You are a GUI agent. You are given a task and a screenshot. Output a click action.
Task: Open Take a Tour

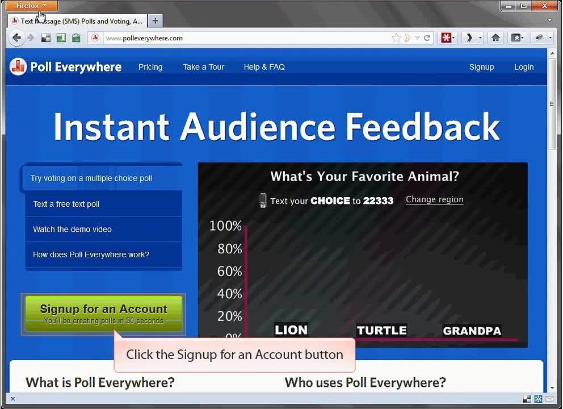[x=204, y=67]
